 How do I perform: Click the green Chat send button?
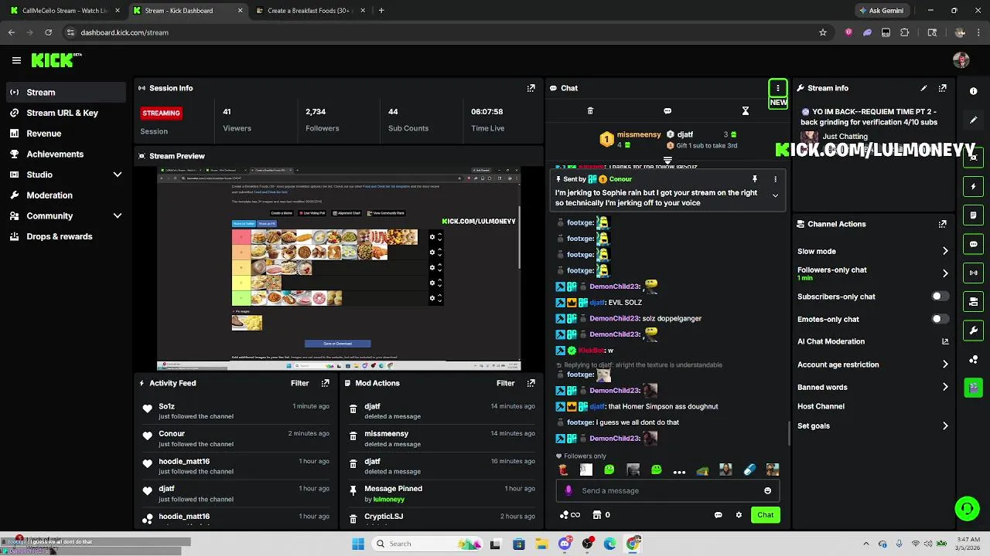pos(765,515)
